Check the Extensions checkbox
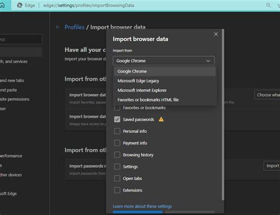The image size is (280, 215). tap(117, 190)
